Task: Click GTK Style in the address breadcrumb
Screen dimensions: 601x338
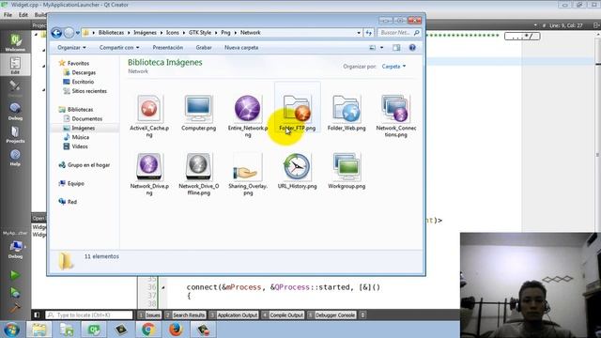Action: (x=200, y=33)
